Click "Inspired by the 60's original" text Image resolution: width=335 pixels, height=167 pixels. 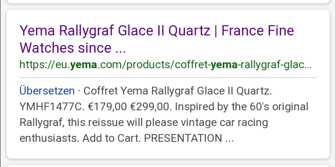242,107
